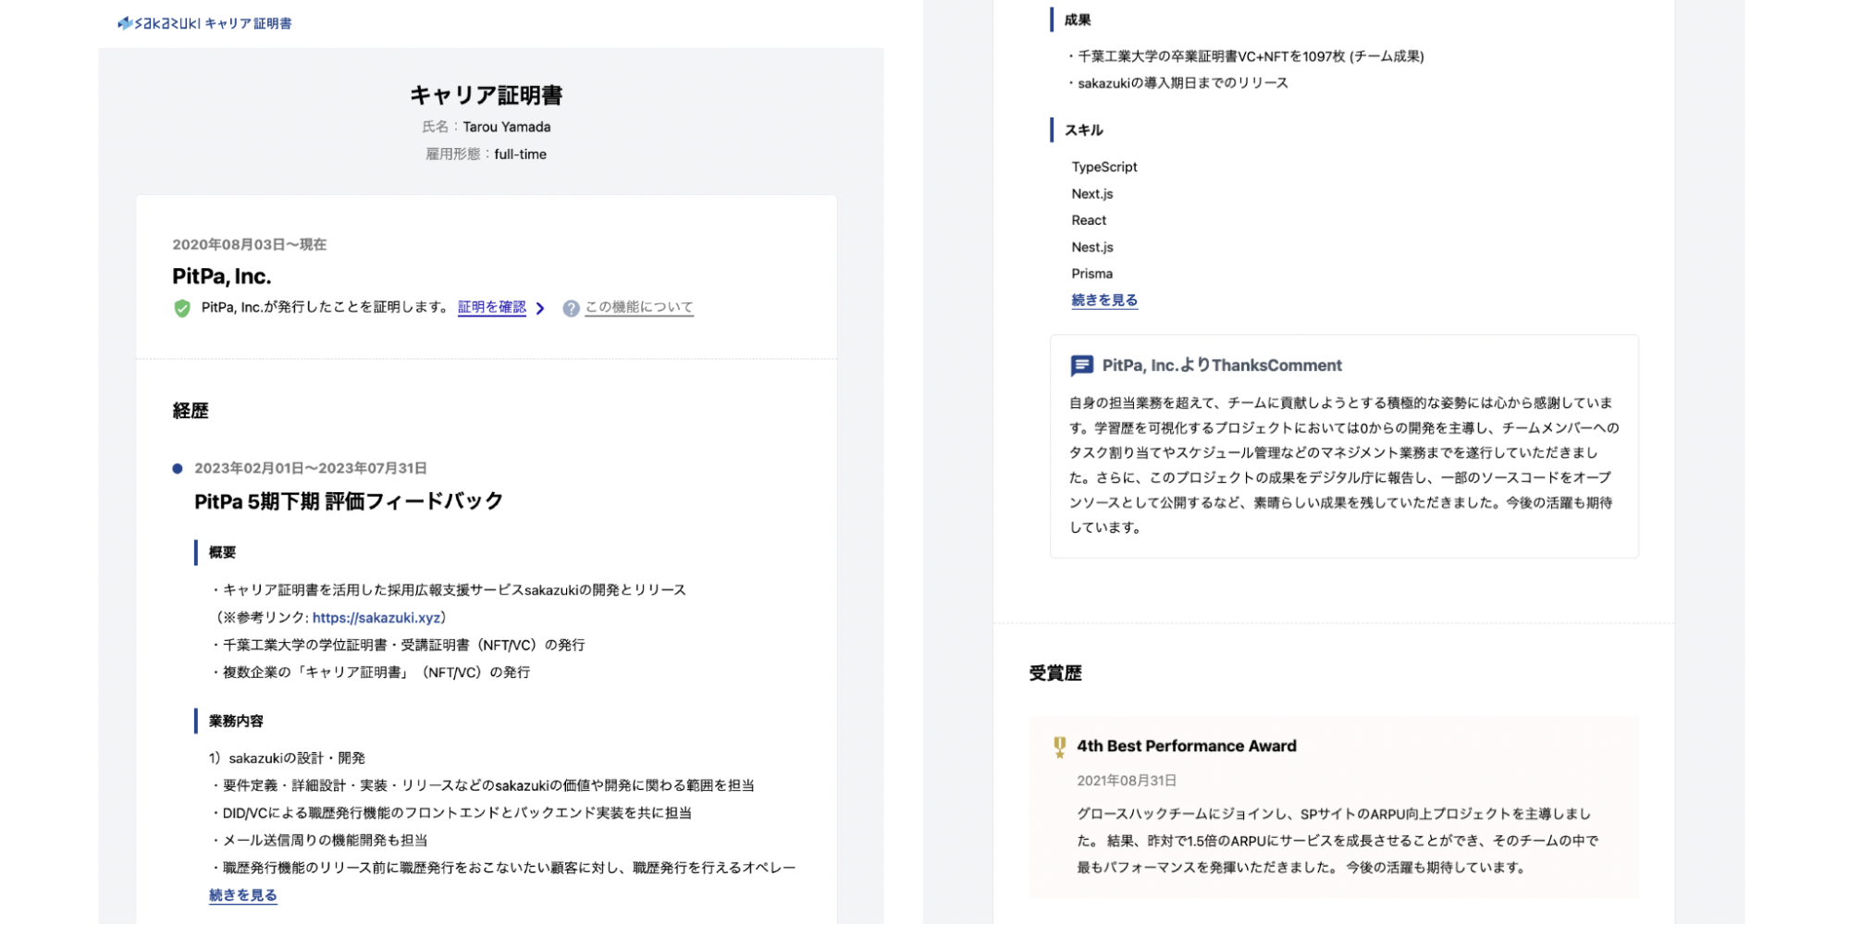The height and width of the screenshot is (925, 1849).
Task: Click the Prisma skill
Action: (x=1092, y=274)
